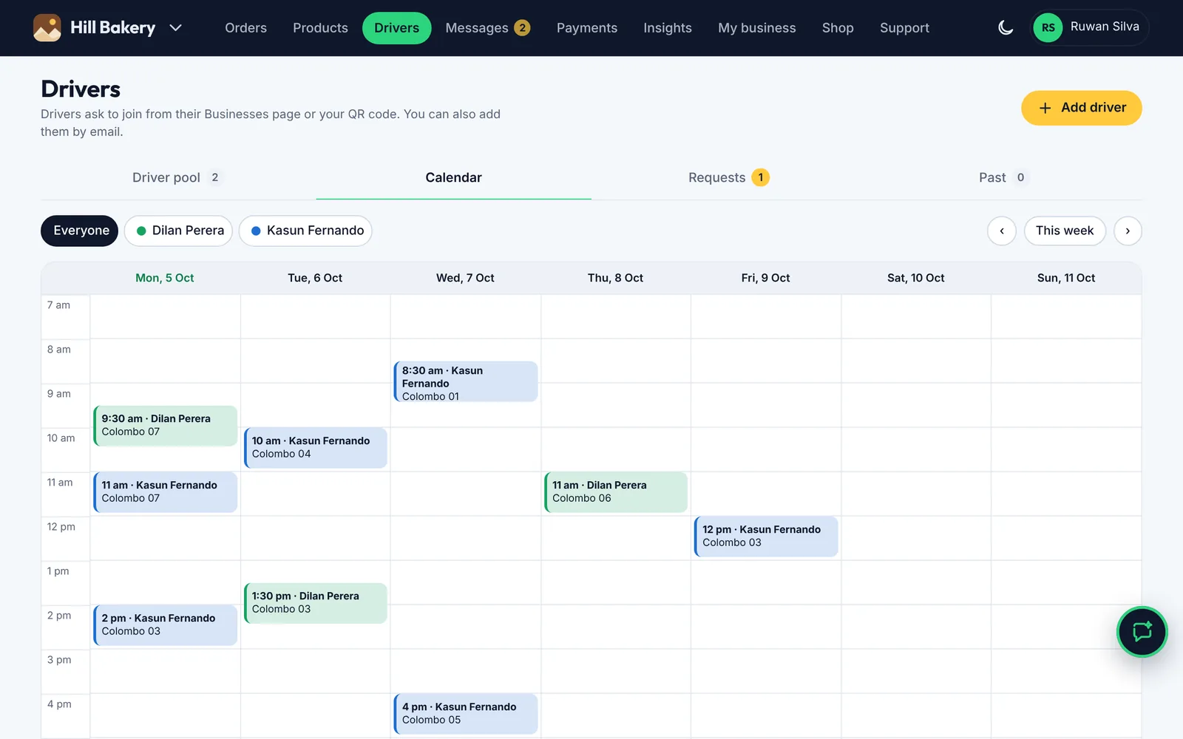1183x739 pixels.
Task: Open Dilan Perera 1:30 pm Colombo 03 delivery
Action: [316, 603]
